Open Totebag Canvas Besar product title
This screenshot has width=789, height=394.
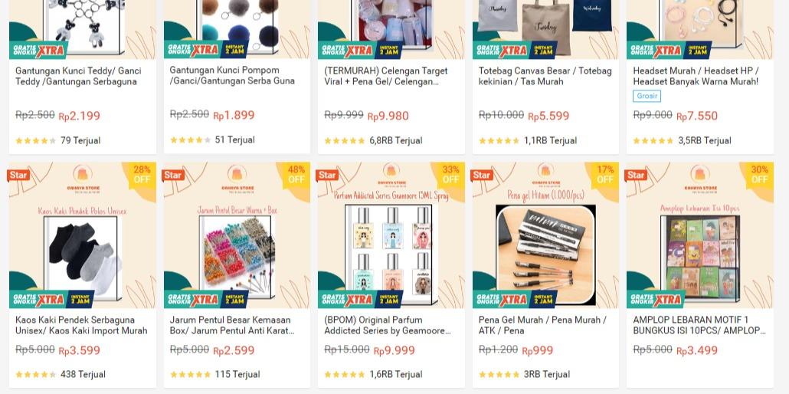(x=545, y=76)
